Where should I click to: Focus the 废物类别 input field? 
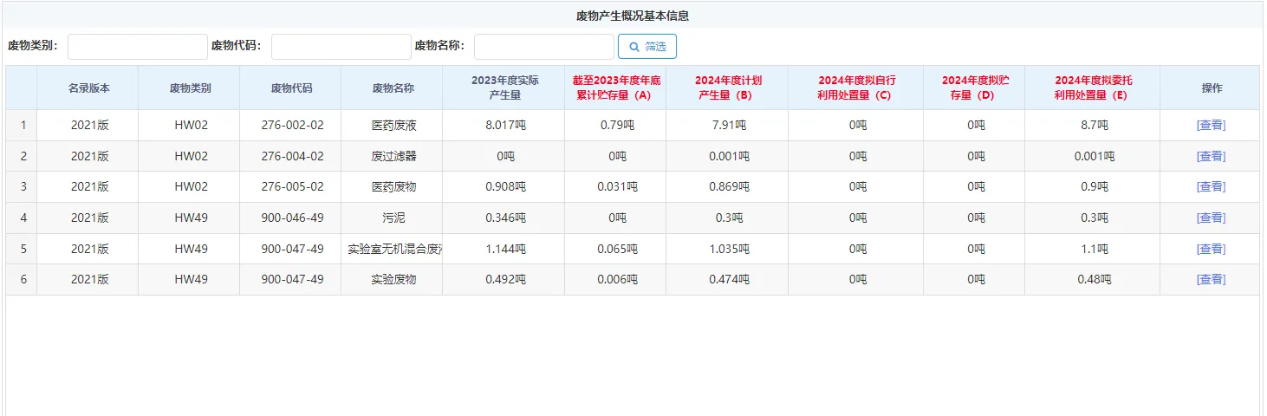(137, 47)
